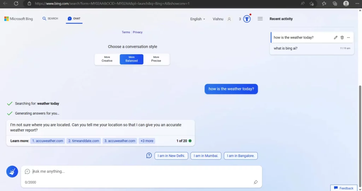362x191 pixels.
Task: Open 'what is bing ai?' recent chat
Action: [x=312, y=48]
